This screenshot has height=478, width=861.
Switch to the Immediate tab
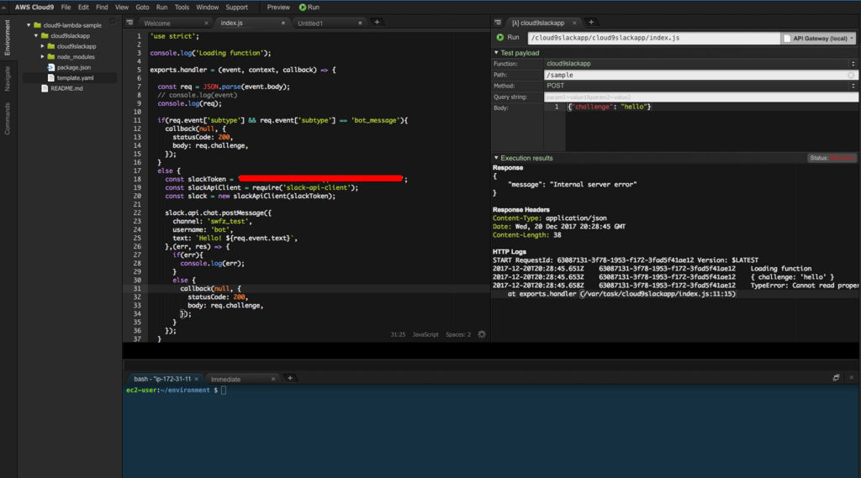pyautogui.click(x=225, y=379)
